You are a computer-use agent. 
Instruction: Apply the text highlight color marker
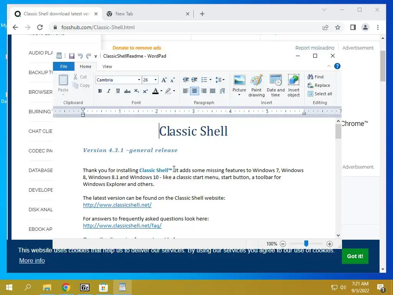[x=168, y=91]
